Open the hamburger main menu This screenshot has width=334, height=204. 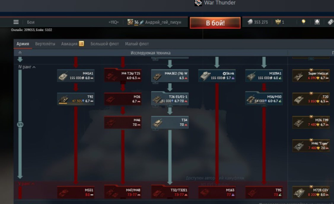16,22
